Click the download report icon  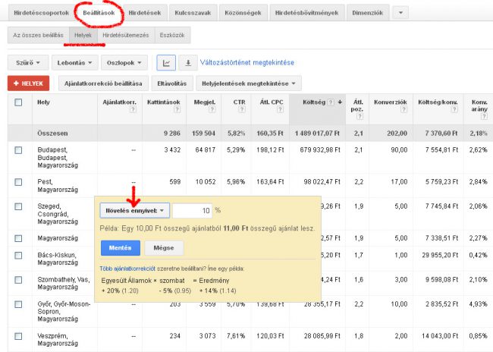pyautogui.click(x=188, y=63)
